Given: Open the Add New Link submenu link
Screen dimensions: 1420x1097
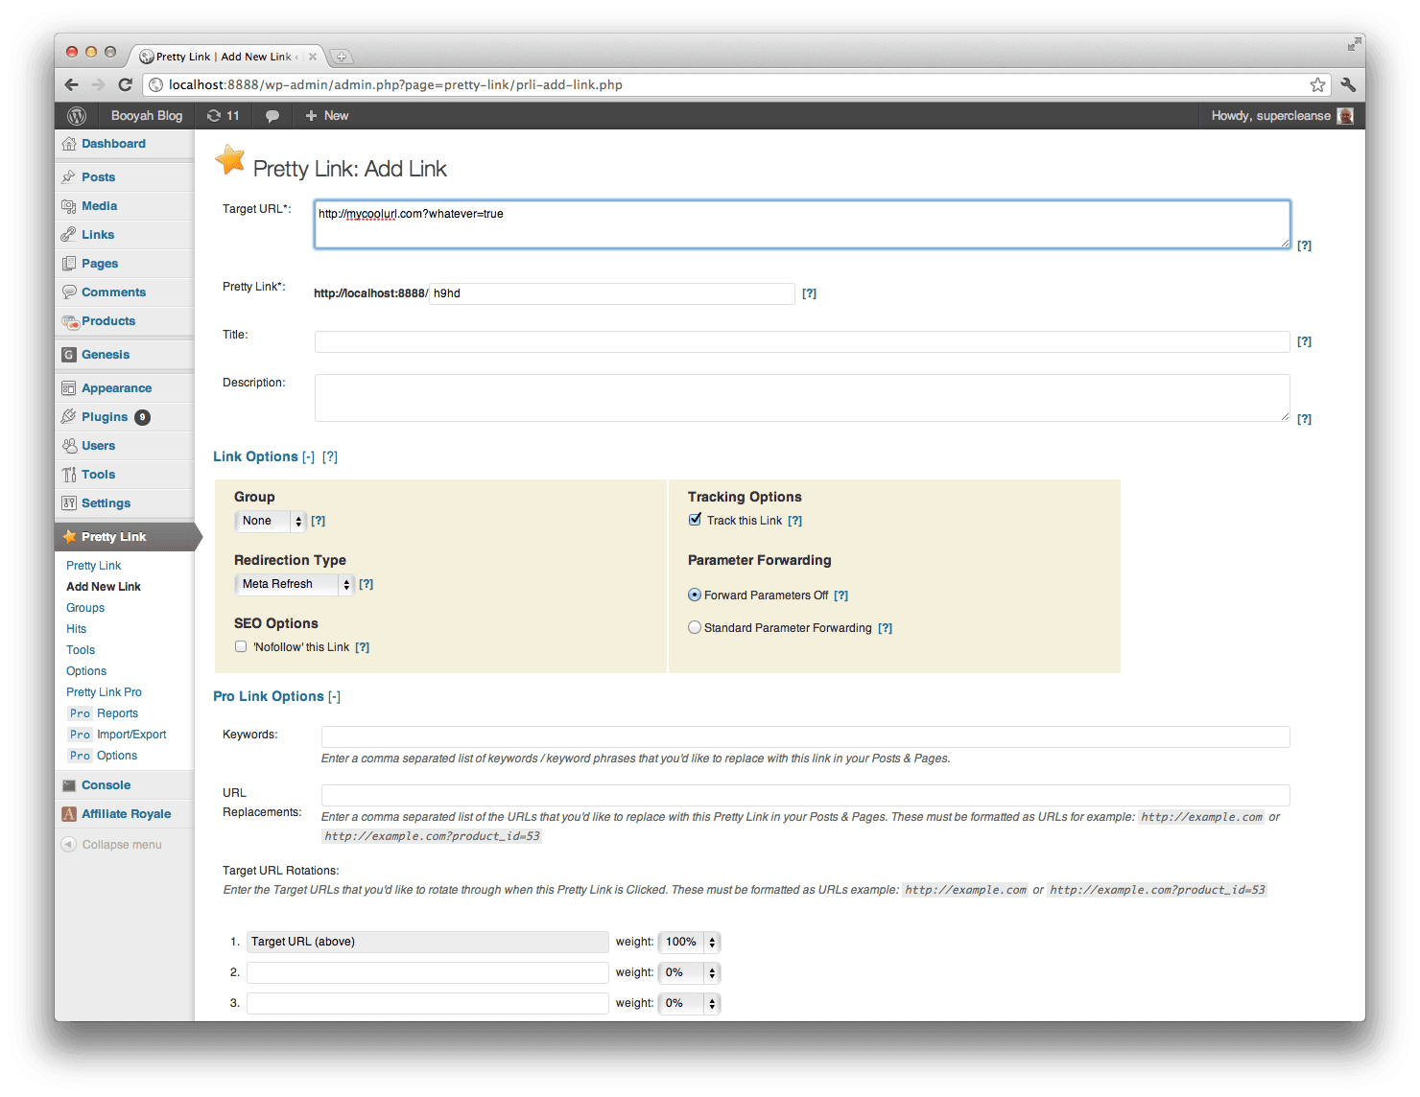Looking at the screenshot, I should click(x=104, y=587).
